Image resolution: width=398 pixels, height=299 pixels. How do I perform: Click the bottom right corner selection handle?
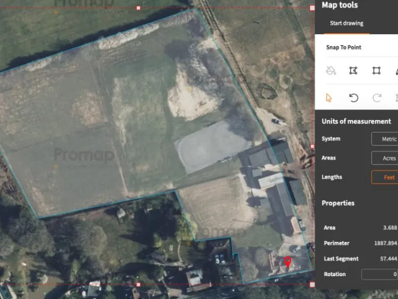click(x=312, y=284)
